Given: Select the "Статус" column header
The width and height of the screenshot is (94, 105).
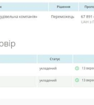Looking at the screenshot, I should (55, 59).
